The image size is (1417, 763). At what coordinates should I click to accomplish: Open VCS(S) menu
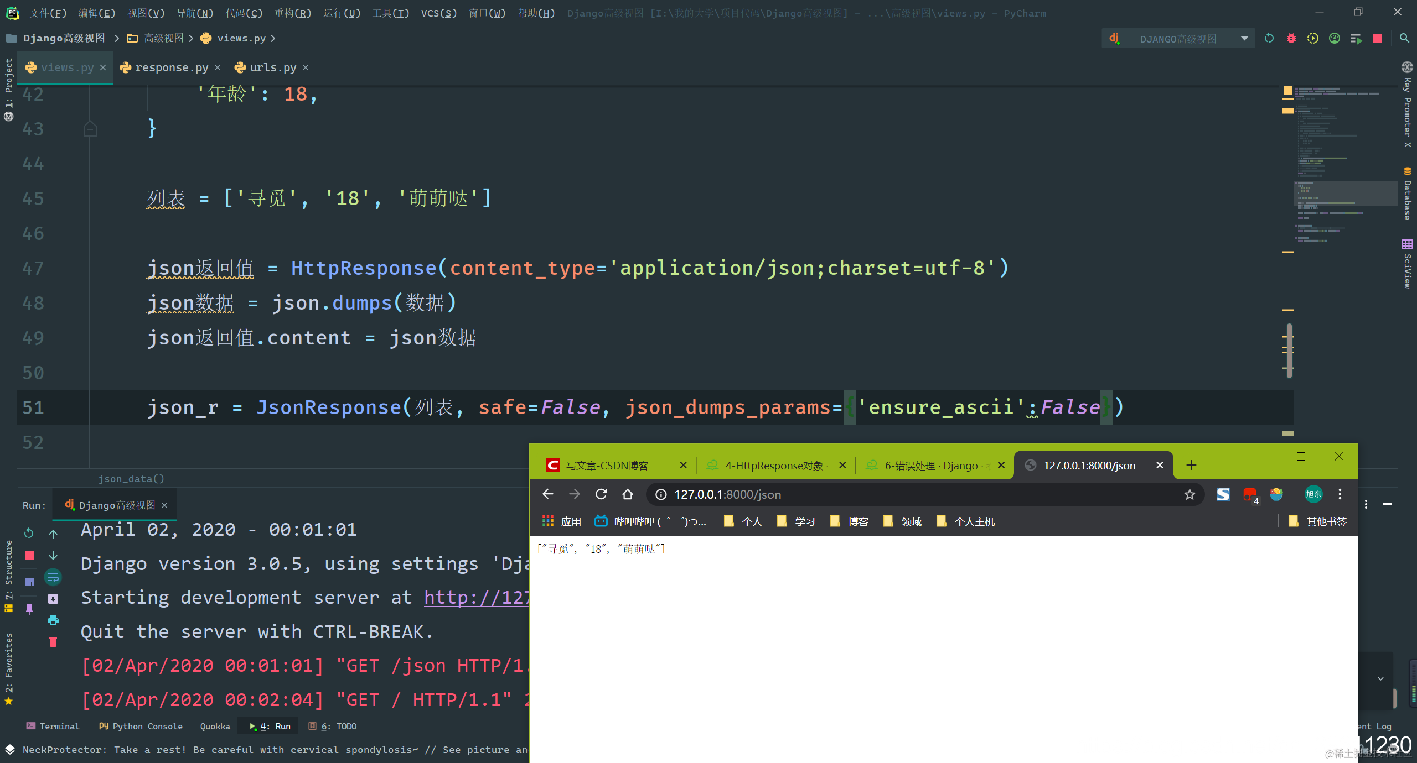pos(439,13)
